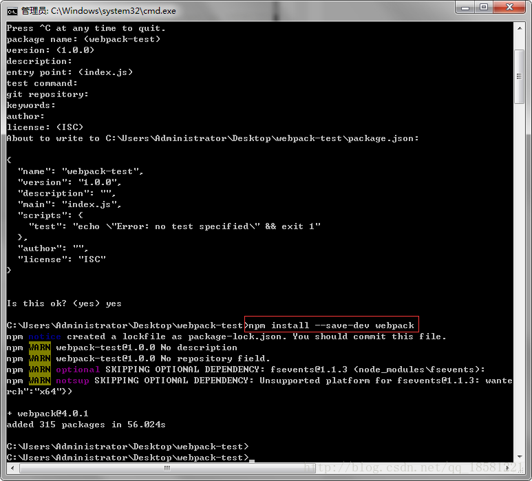Viewport: 532px width, 481px height.
Task: Click the magenta 'optional' word
Action: click(78, 370)
